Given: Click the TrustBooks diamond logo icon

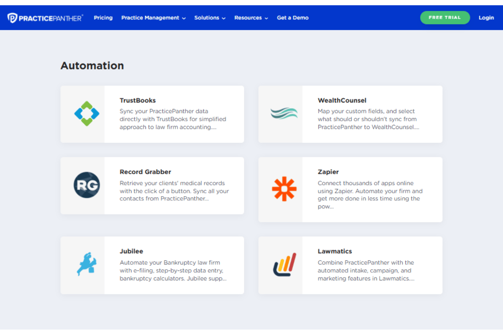Looking at the screenshot, I should (87, 114).
